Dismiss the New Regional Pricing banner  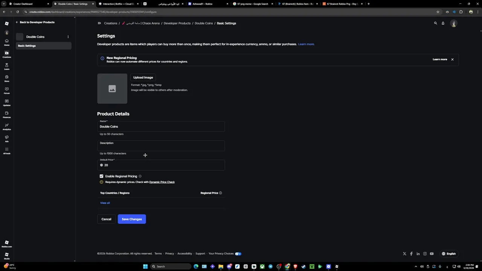[452, 59]
